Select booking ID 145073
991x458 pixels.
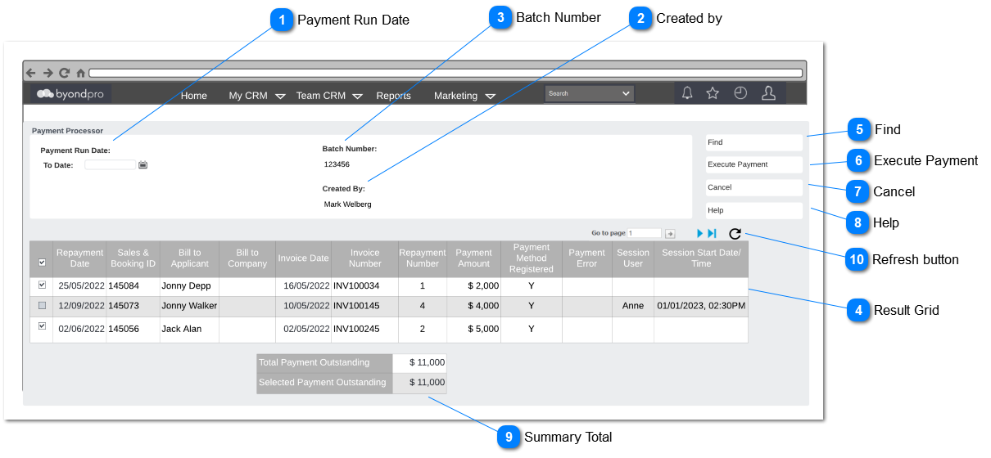point(124,306)
